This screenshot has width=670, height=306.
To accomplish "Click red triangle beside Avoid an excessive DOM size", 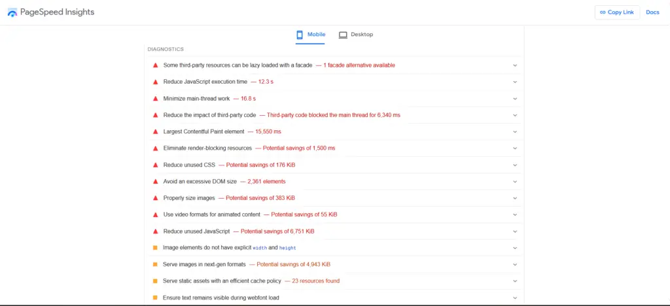I will tap(156, 181).
